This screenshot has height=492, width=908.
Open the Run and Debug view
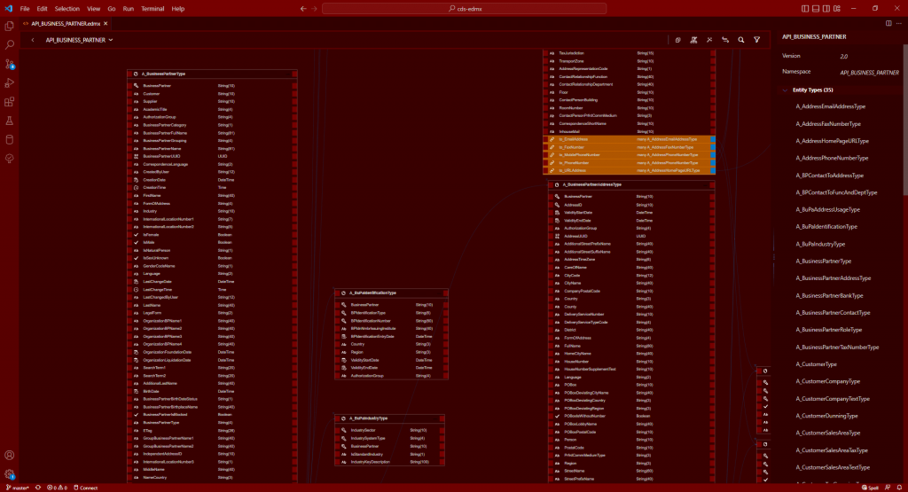tap(9, 82)
